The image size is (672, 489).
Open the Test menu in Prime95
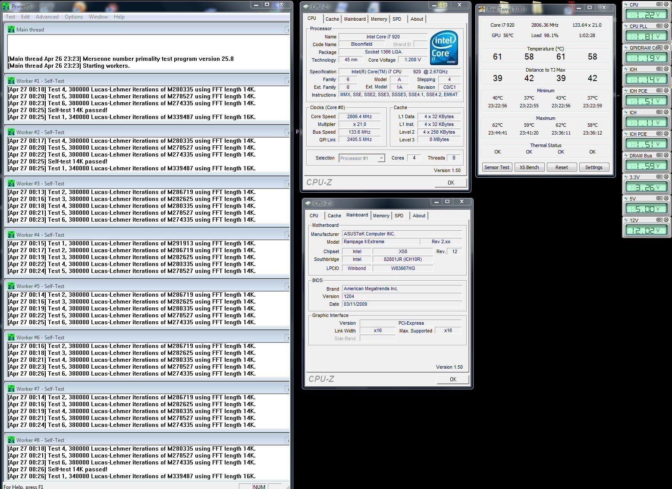click(10, 17)
